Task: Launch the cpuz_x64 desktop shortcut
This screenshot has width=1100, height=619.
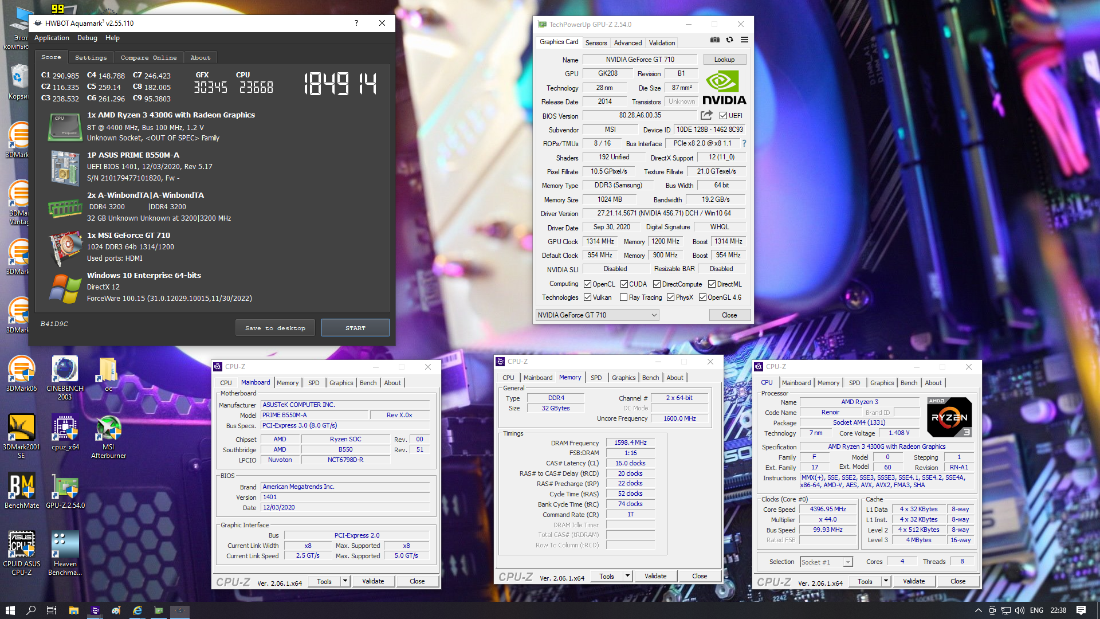Action: click(65, 432)
